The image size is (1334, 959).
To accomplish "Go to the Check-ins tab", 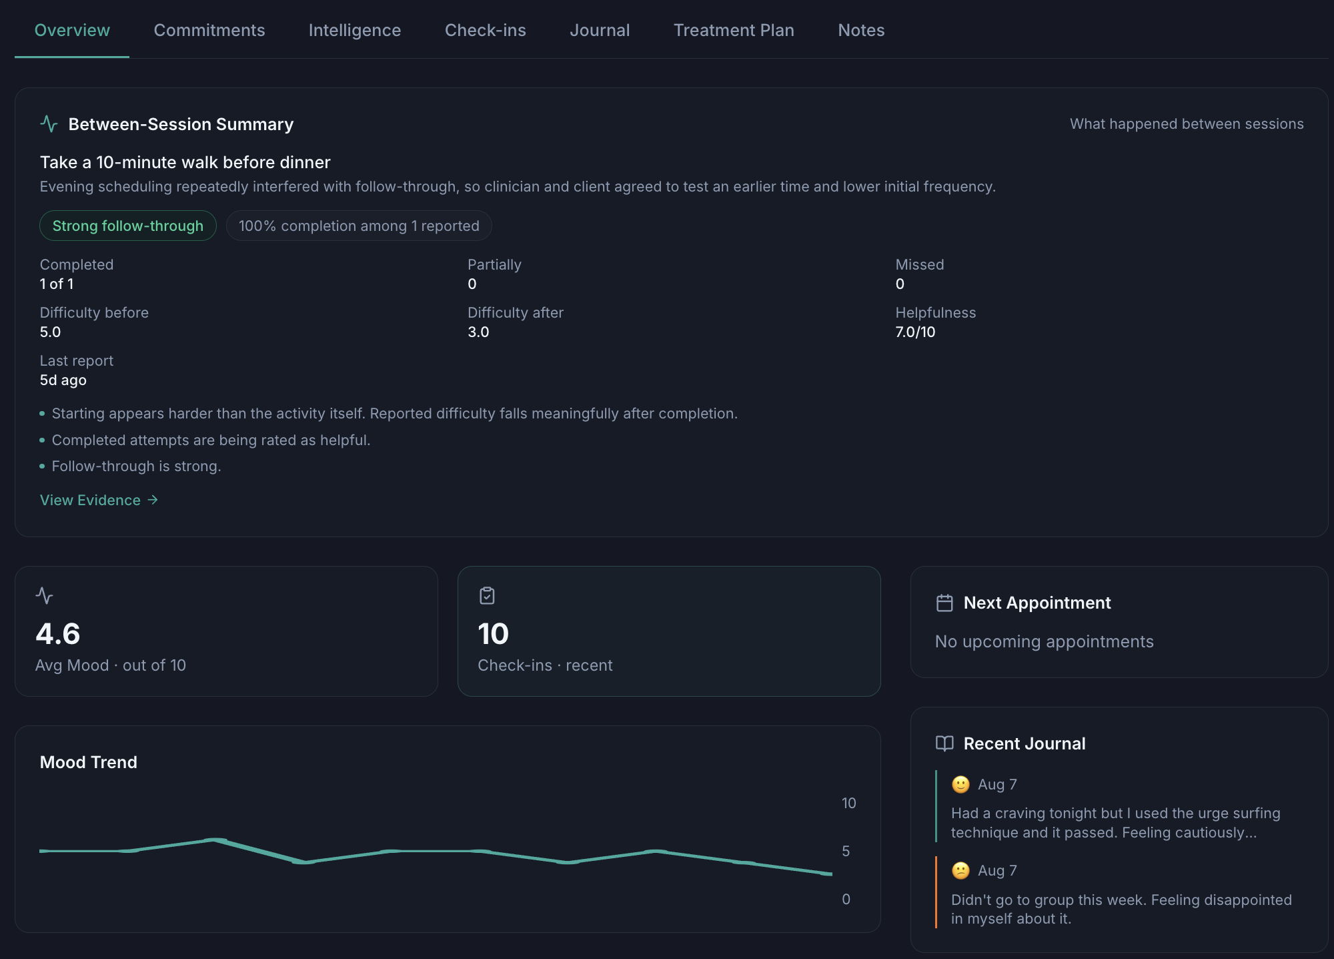I will 486,30.
